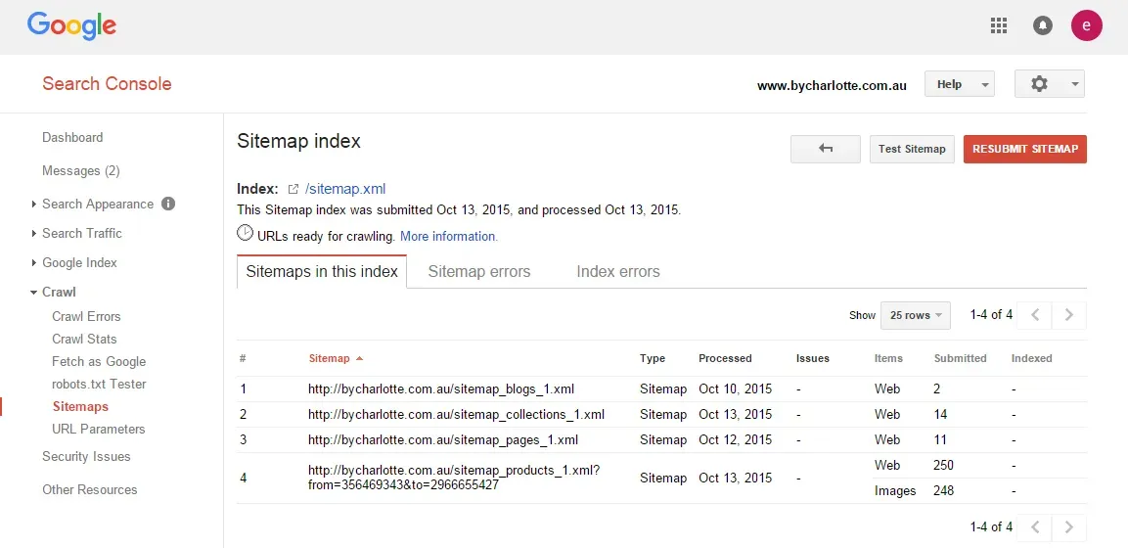Open the More information link
1128x548 pixels.
click(x=448, y=237)
